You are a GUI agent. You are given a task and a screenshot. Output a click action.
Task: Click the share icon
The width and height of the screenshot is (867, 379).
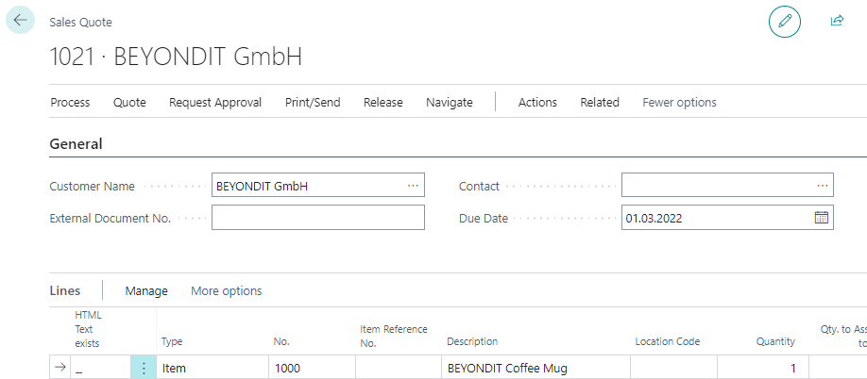point(836,21)
